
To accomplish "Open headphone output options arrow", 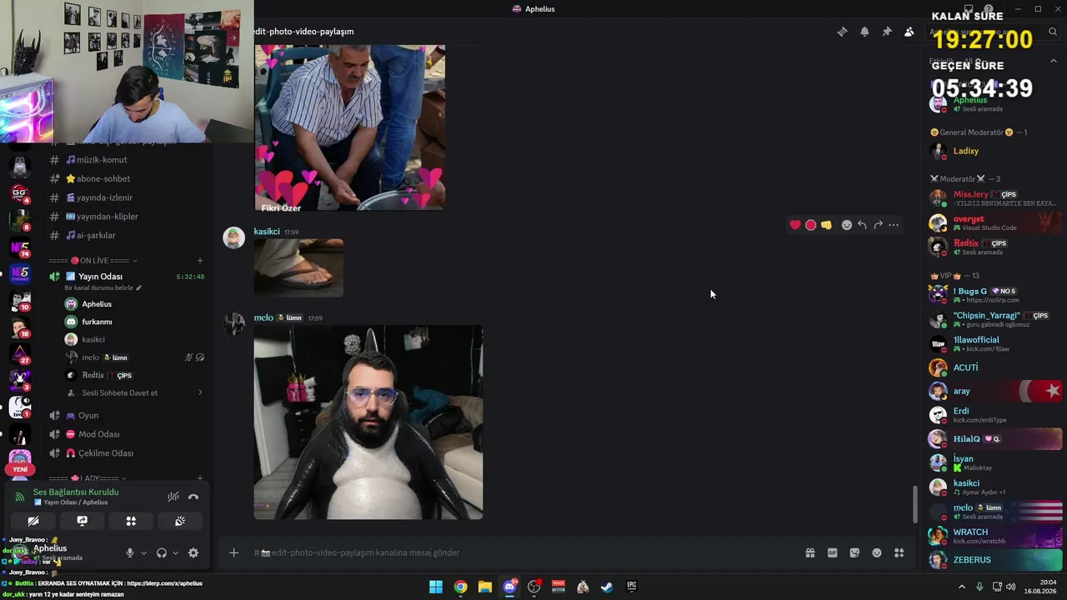I will (x=175, y=552).
